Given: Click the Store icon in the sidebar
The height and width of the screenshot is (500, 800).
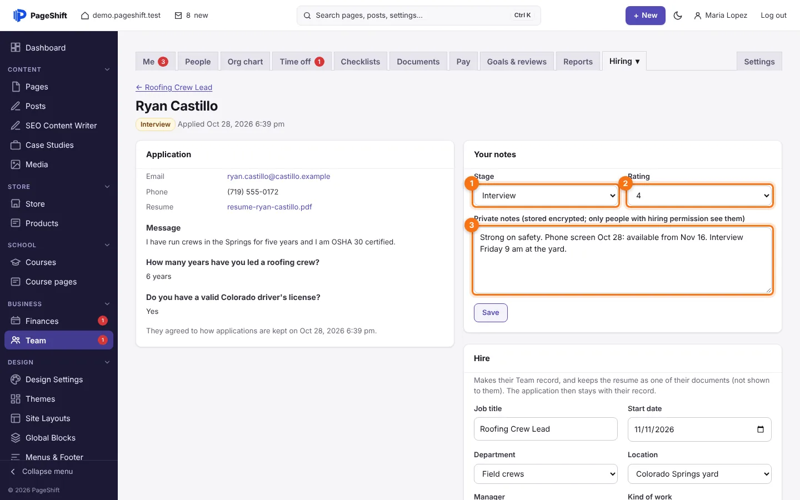Looking at the screenshot, I should click(x=16, y=204).
